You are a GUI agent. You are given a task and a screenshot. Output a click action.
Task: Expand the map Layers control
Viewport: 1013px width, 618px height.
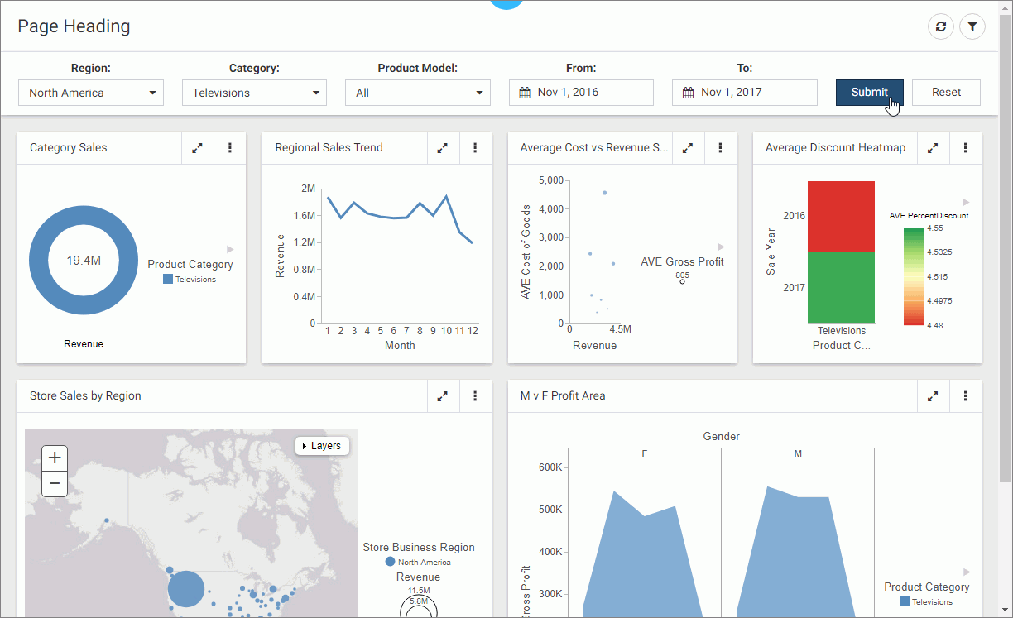322,446
